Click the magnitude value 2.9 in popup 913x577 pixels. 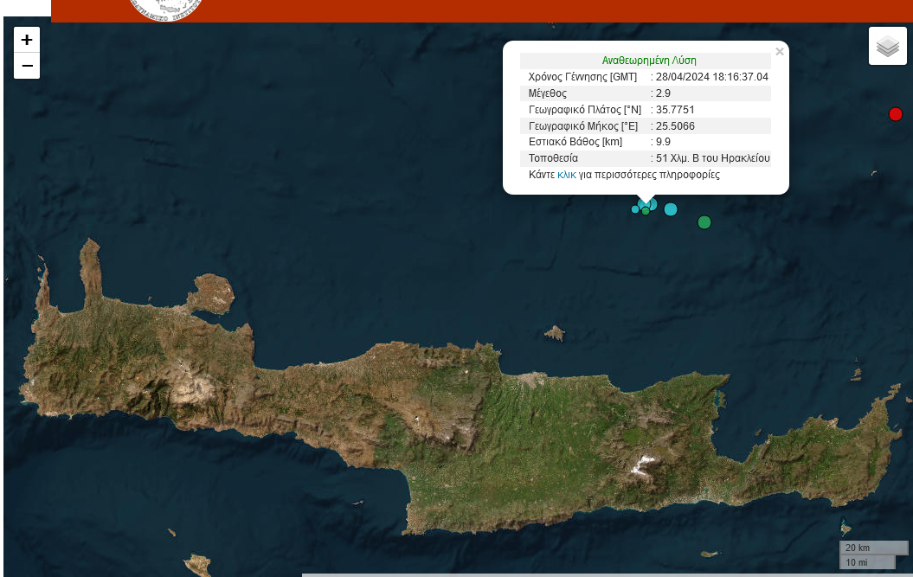coord(663,93)
